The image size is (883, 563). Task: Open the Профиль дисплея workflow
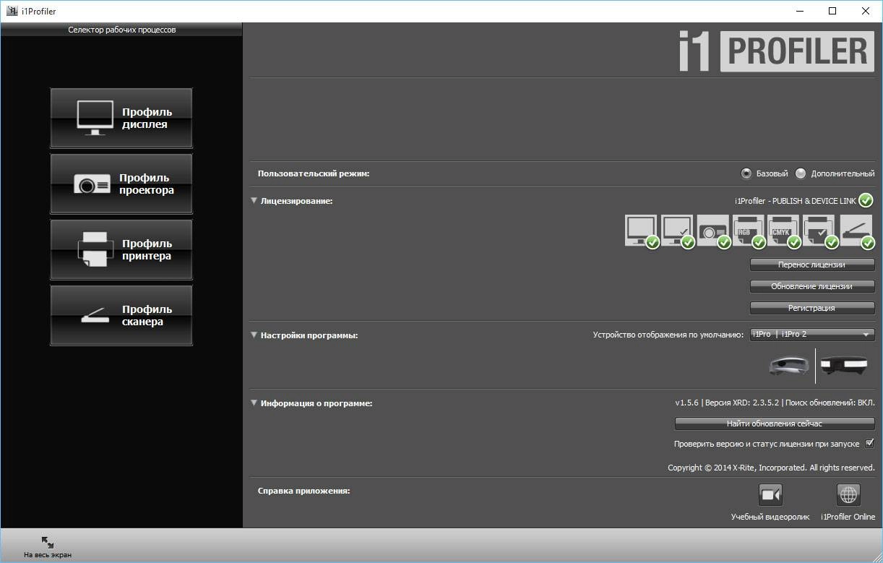coord(121,119)
